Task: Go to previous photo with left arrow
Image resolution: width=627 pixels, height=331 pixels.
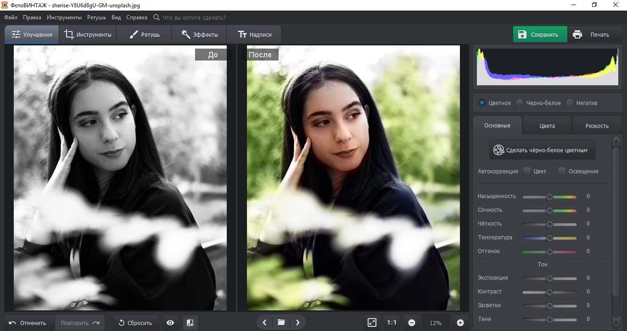Action: 264,323
